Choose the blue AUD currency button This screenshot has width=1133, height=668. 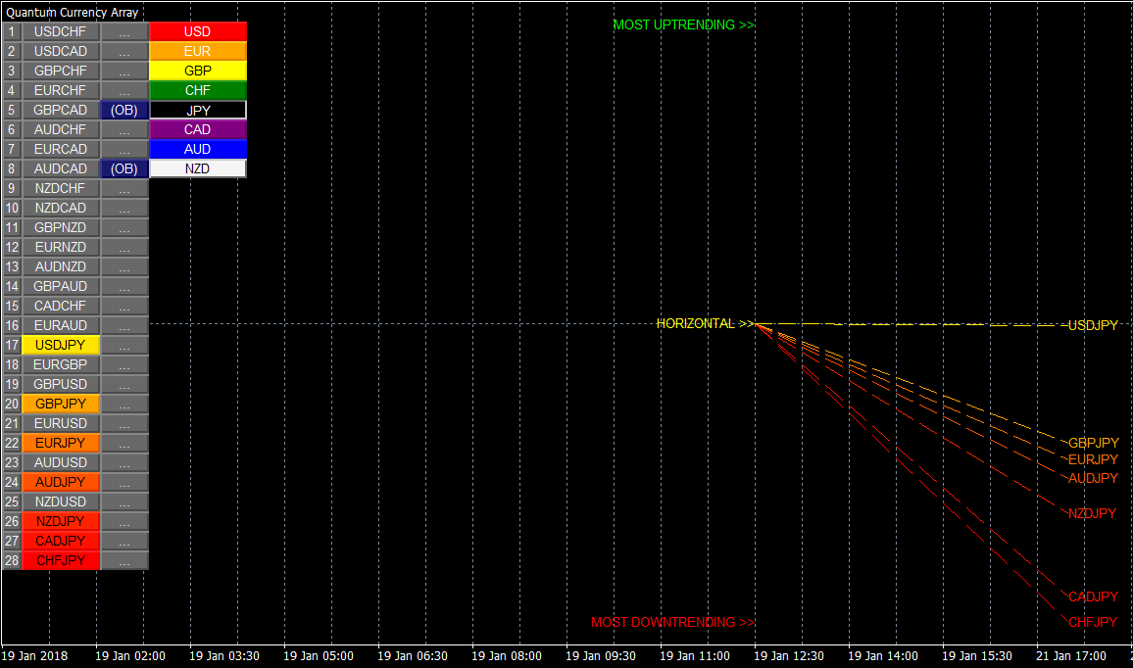click(197, 149)
